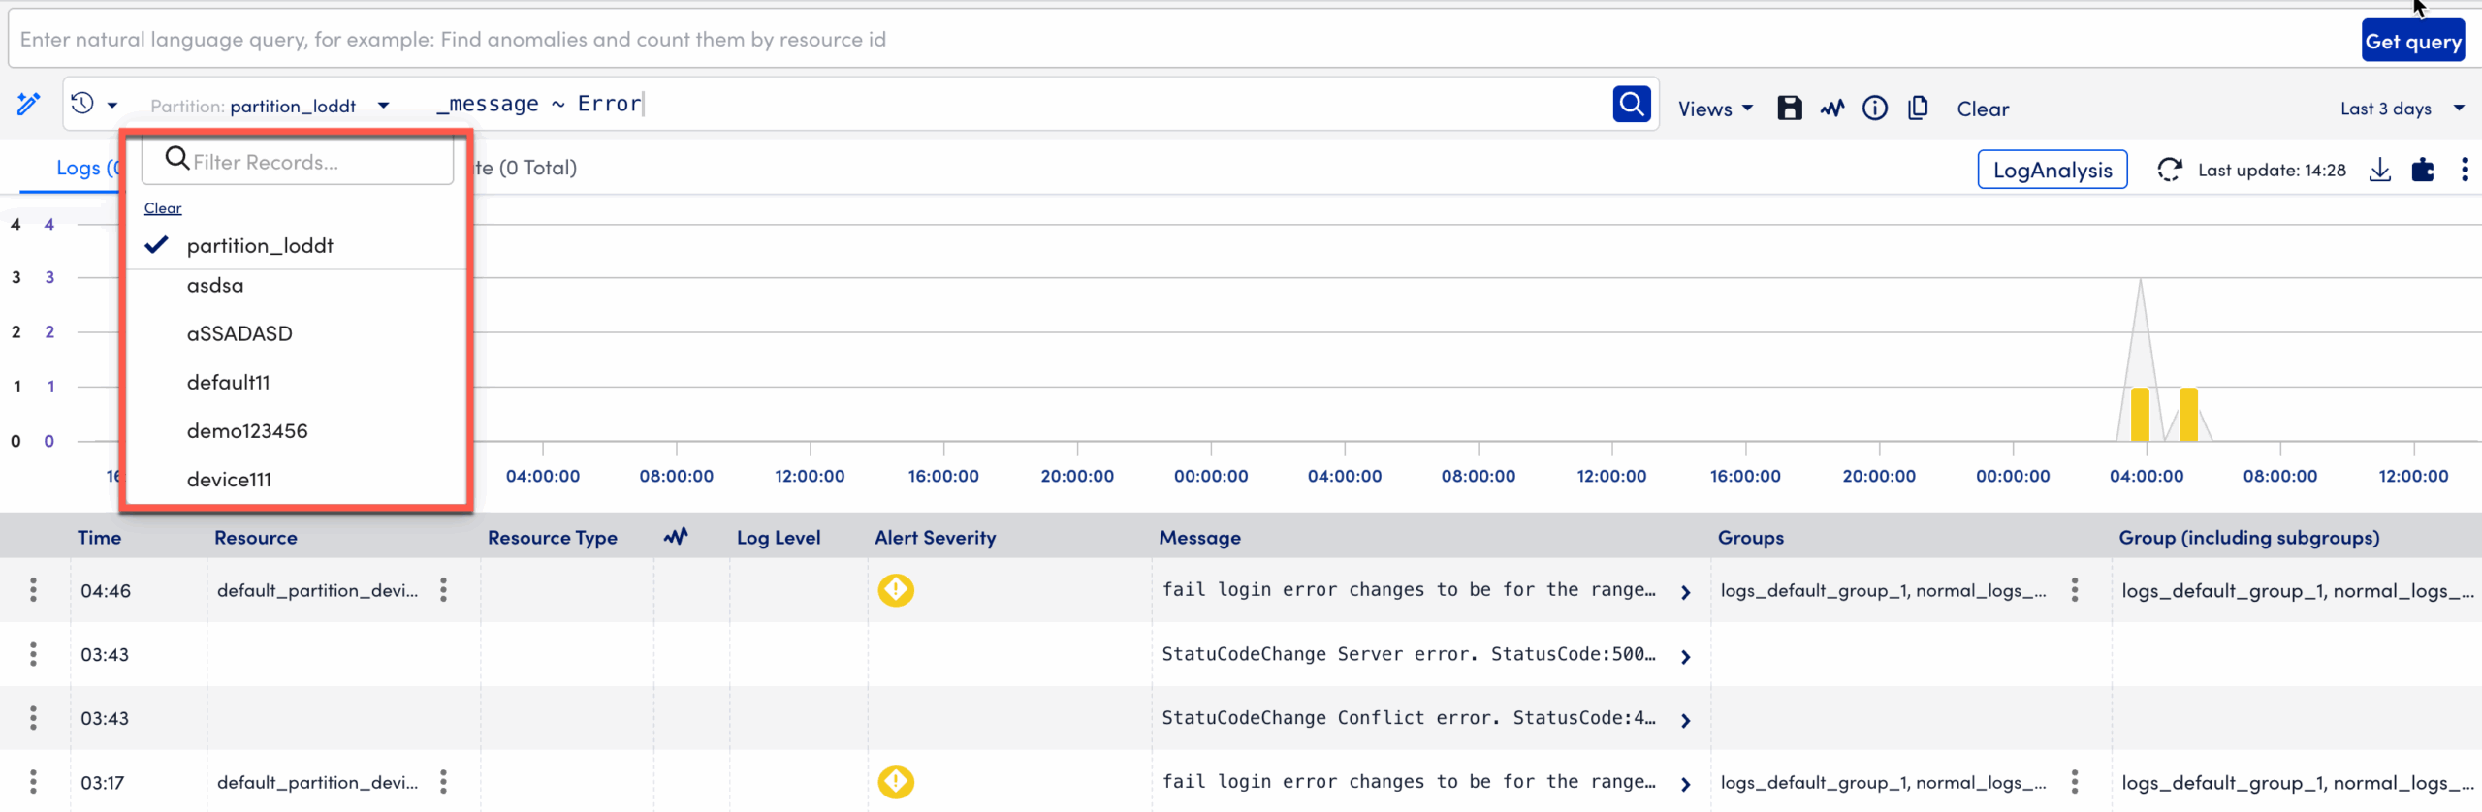The height and width of the screenshot is (812, 2482).
Task: Click the warning severity icon in 03:17 row
Action: (x=896, y=781)
